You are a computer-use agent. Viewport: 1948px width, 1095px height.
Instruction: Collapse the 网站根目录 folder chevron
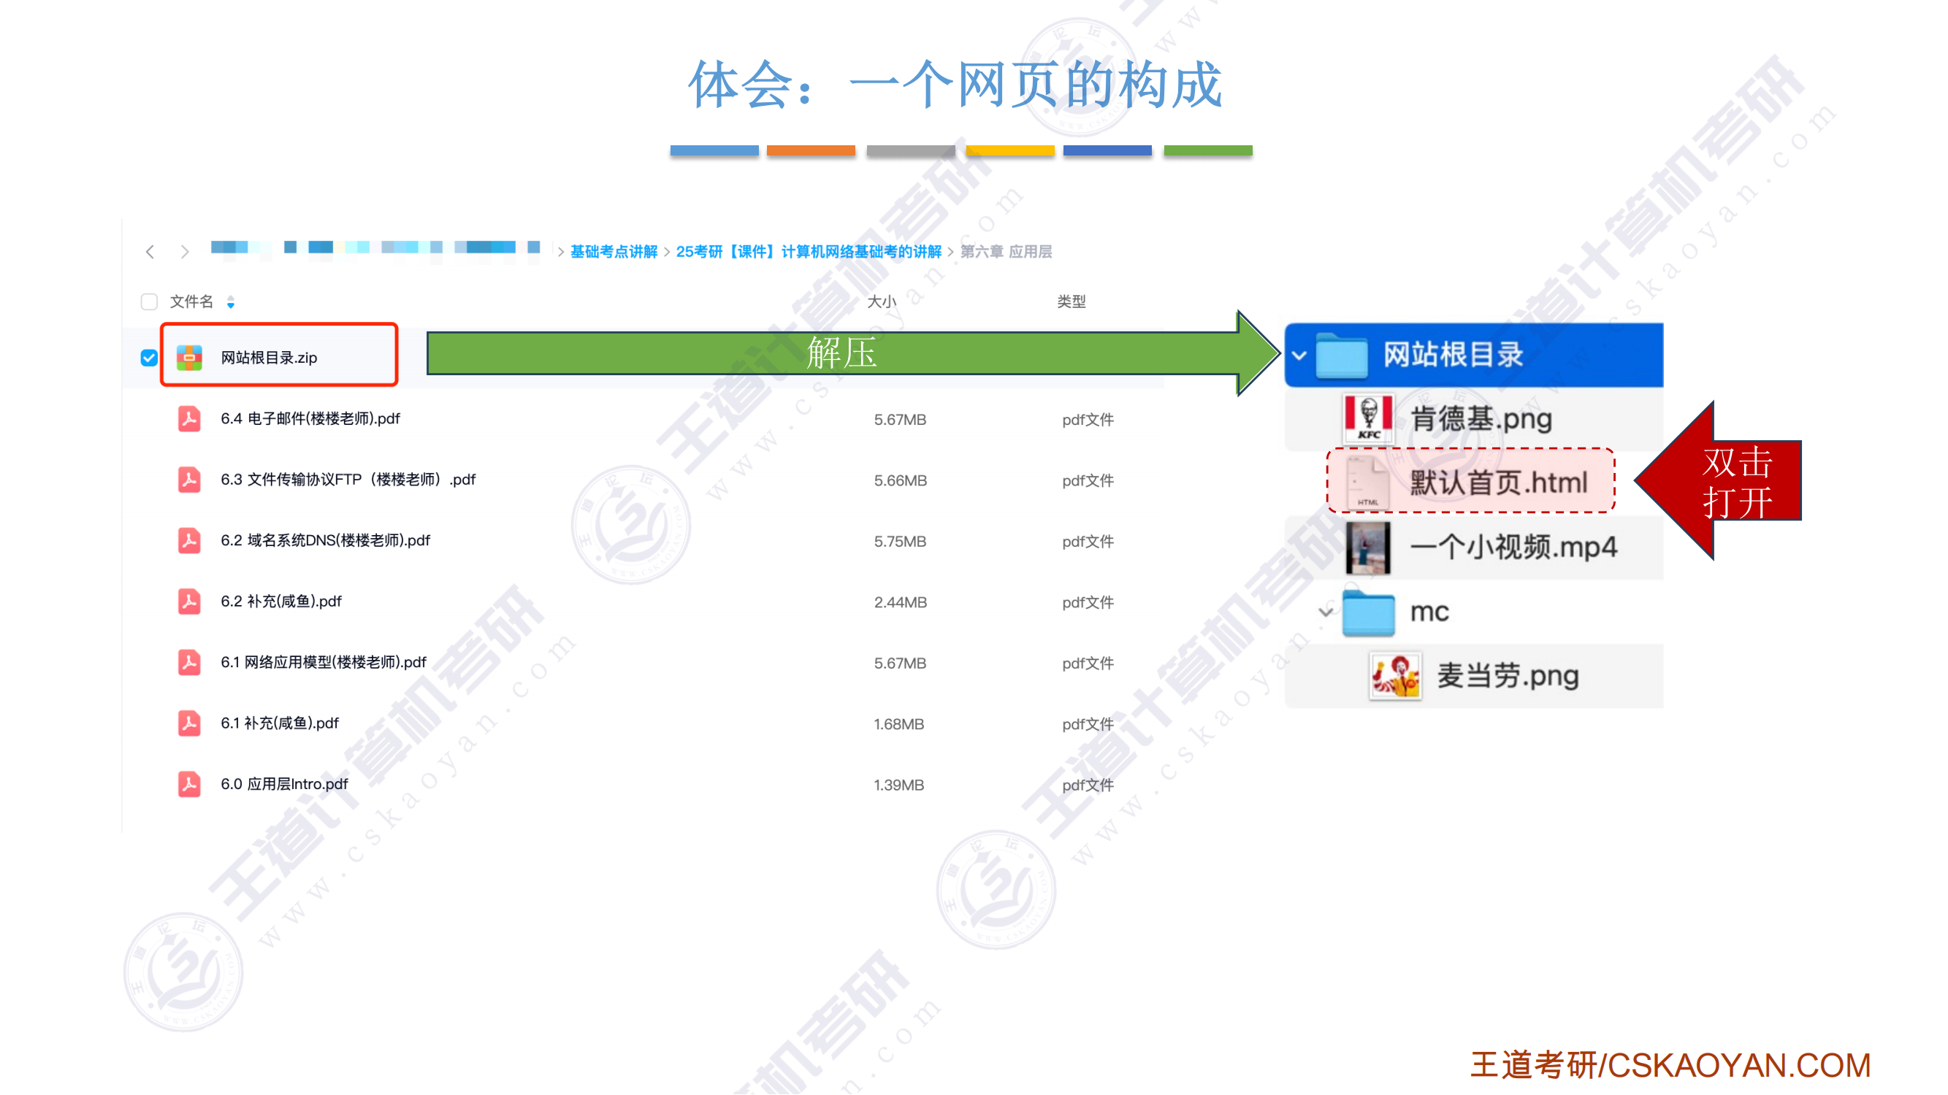click(1299, 356)
